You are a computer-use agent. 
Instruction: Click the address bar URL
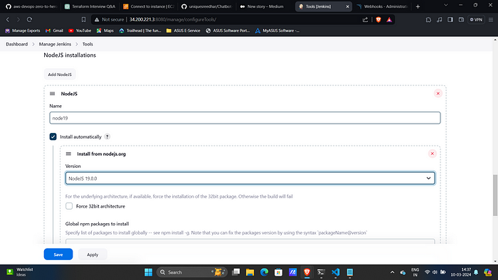173,20
